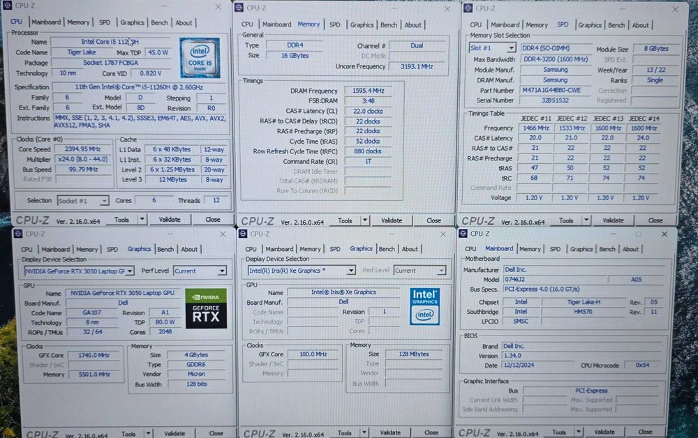This screenshot has width=698, height=438.
Task: Switch to the Bench tab in the CPU tab window
Action: (159, 23)
